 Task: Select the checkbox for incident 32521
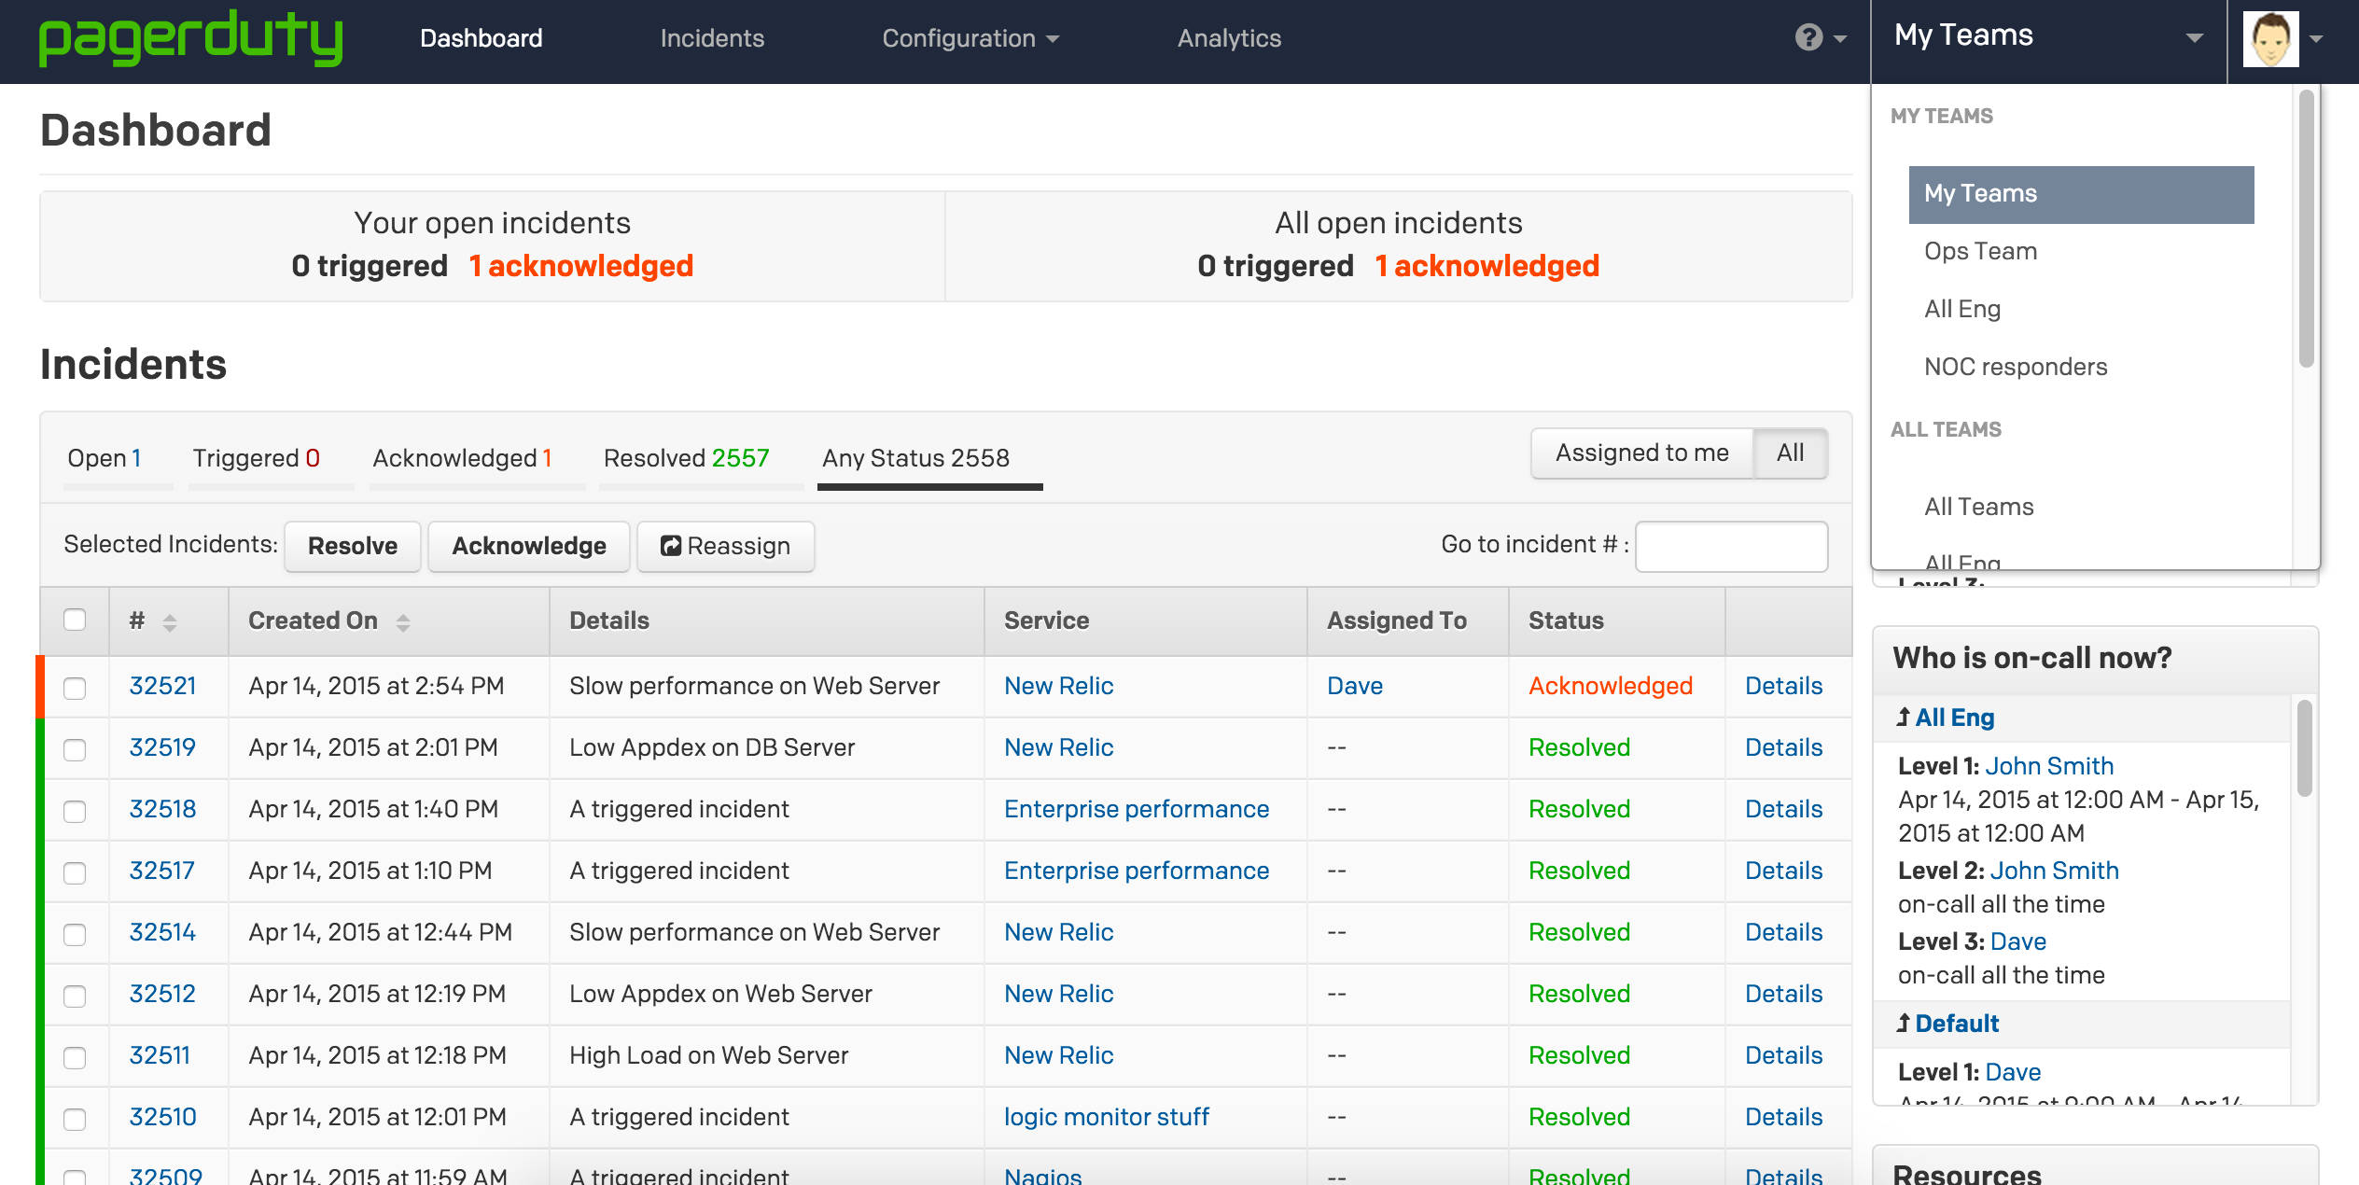[x=75, y=688]
